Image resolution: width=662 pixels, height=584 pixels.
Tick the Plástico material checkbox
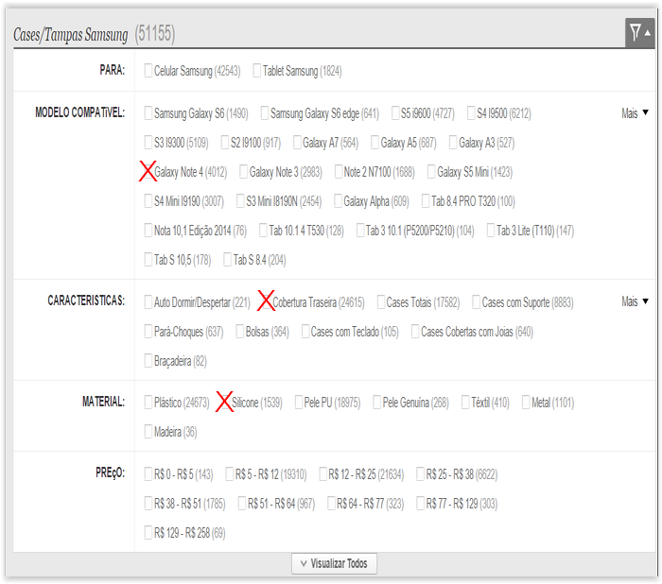click(148, 403)
